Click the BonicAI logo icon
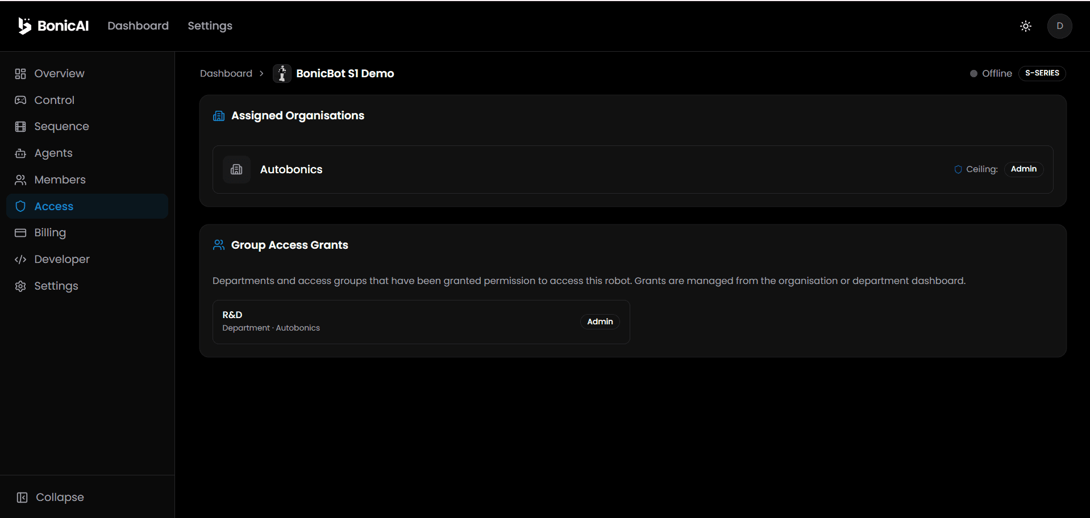1090x518 pixels. tap(24, 26)
